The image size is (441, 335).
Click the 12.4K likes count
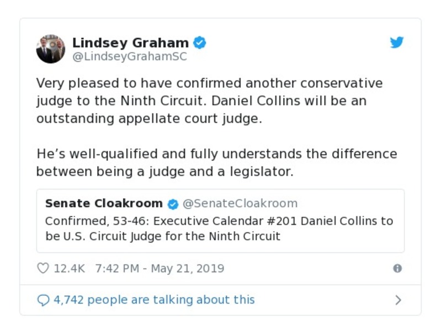(x=69, y=269)
